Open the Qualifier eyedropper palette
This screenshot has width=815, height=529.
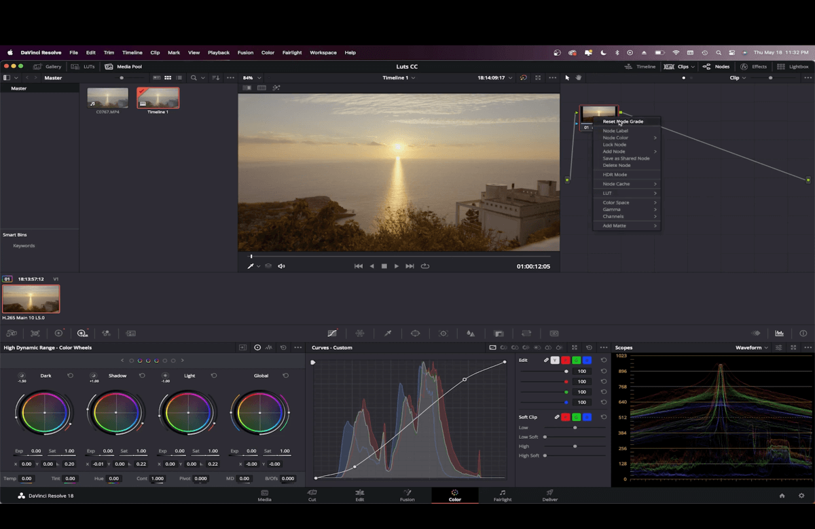(388, 333)
